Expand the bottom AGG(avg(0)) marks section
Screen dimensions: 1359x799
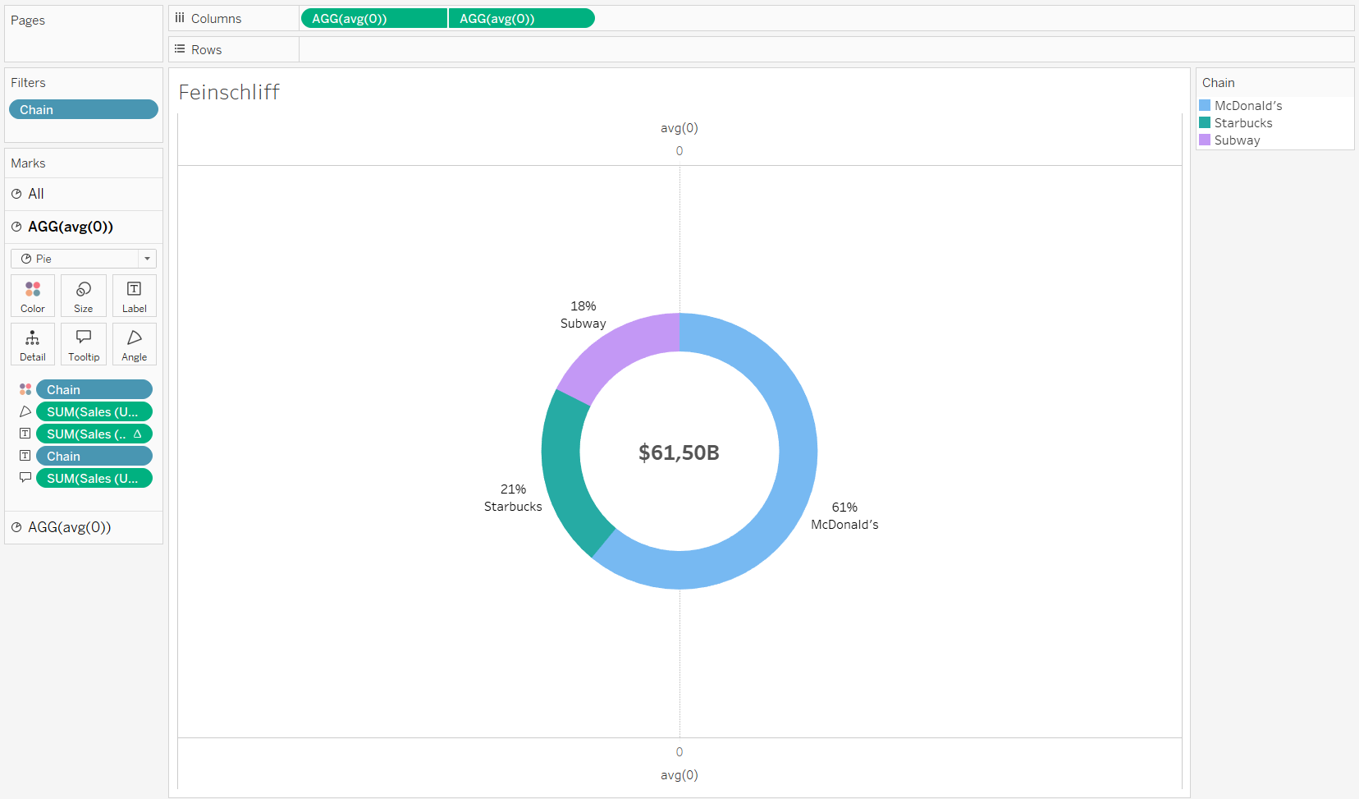click(84, 527)
